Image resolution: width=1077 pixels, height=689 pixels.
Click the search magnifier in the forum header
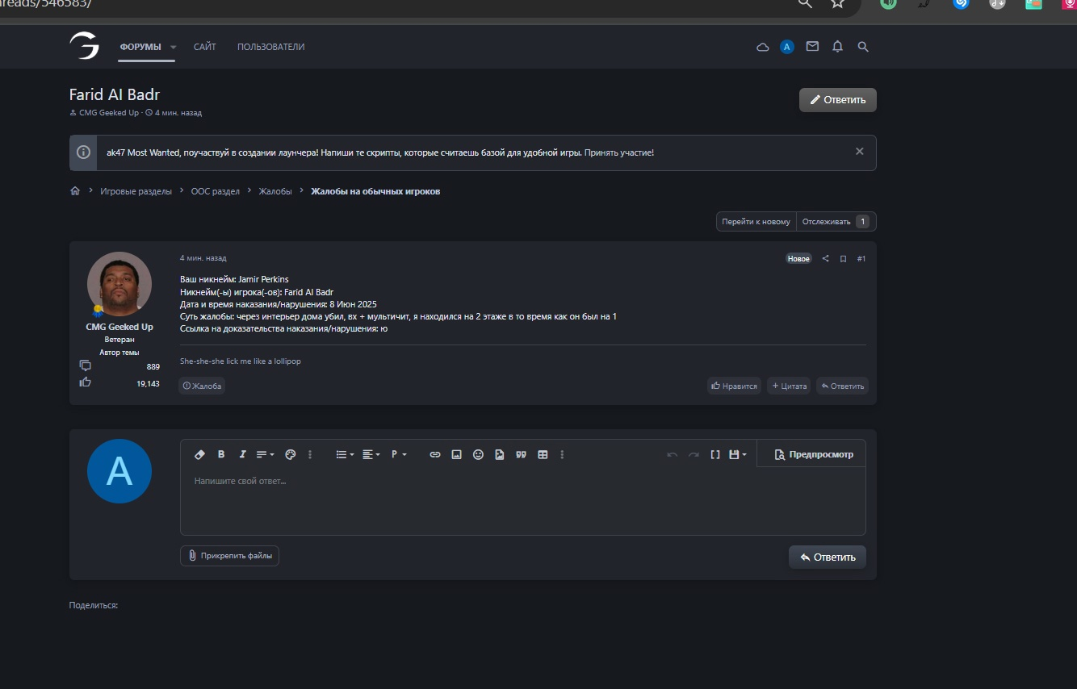click(x=863, y=47)
